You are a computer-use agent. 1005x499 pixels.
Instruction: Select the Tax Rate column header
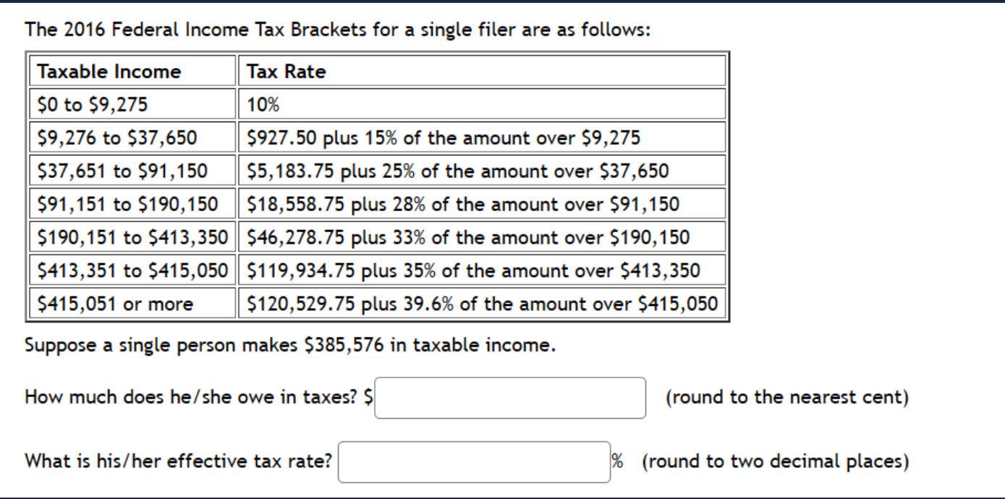click(482, 72)
